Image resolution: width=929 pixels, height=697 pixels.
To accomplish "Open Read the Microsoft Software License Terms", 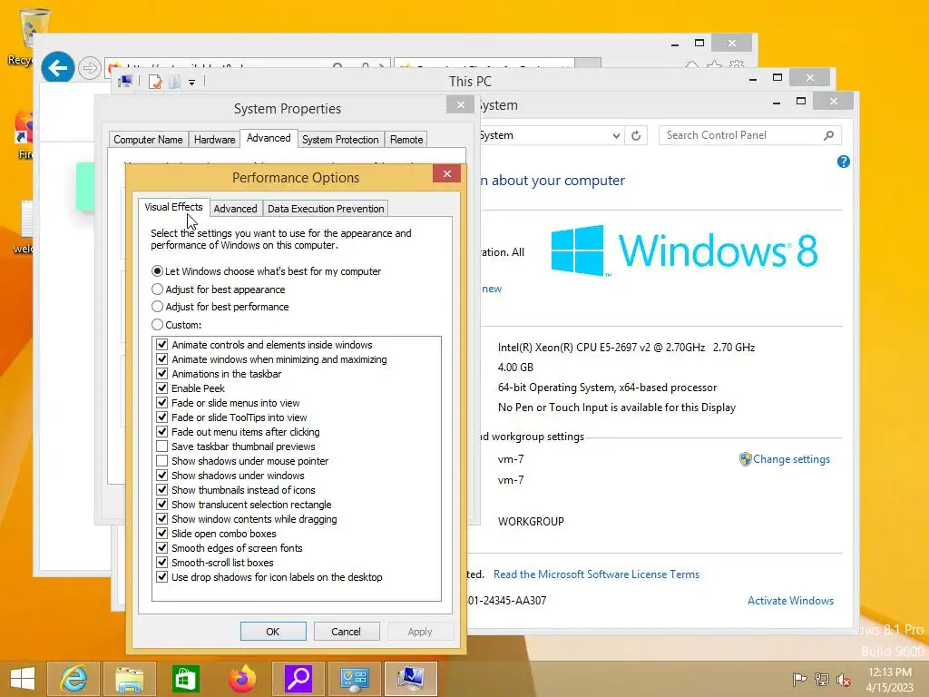I will click(596, 574).
